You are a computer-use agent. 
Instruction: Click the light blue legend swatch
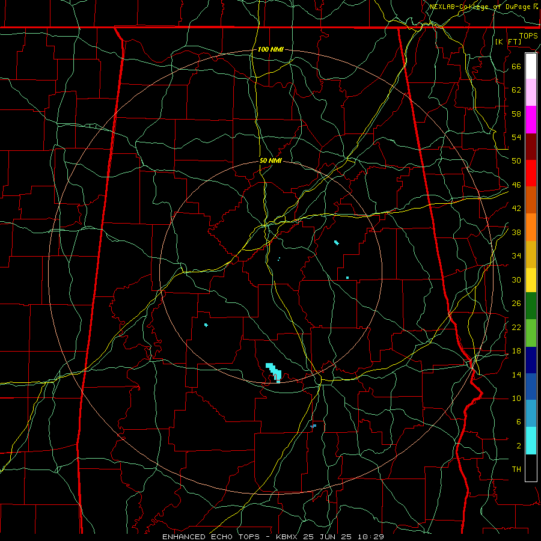point(531,414)
